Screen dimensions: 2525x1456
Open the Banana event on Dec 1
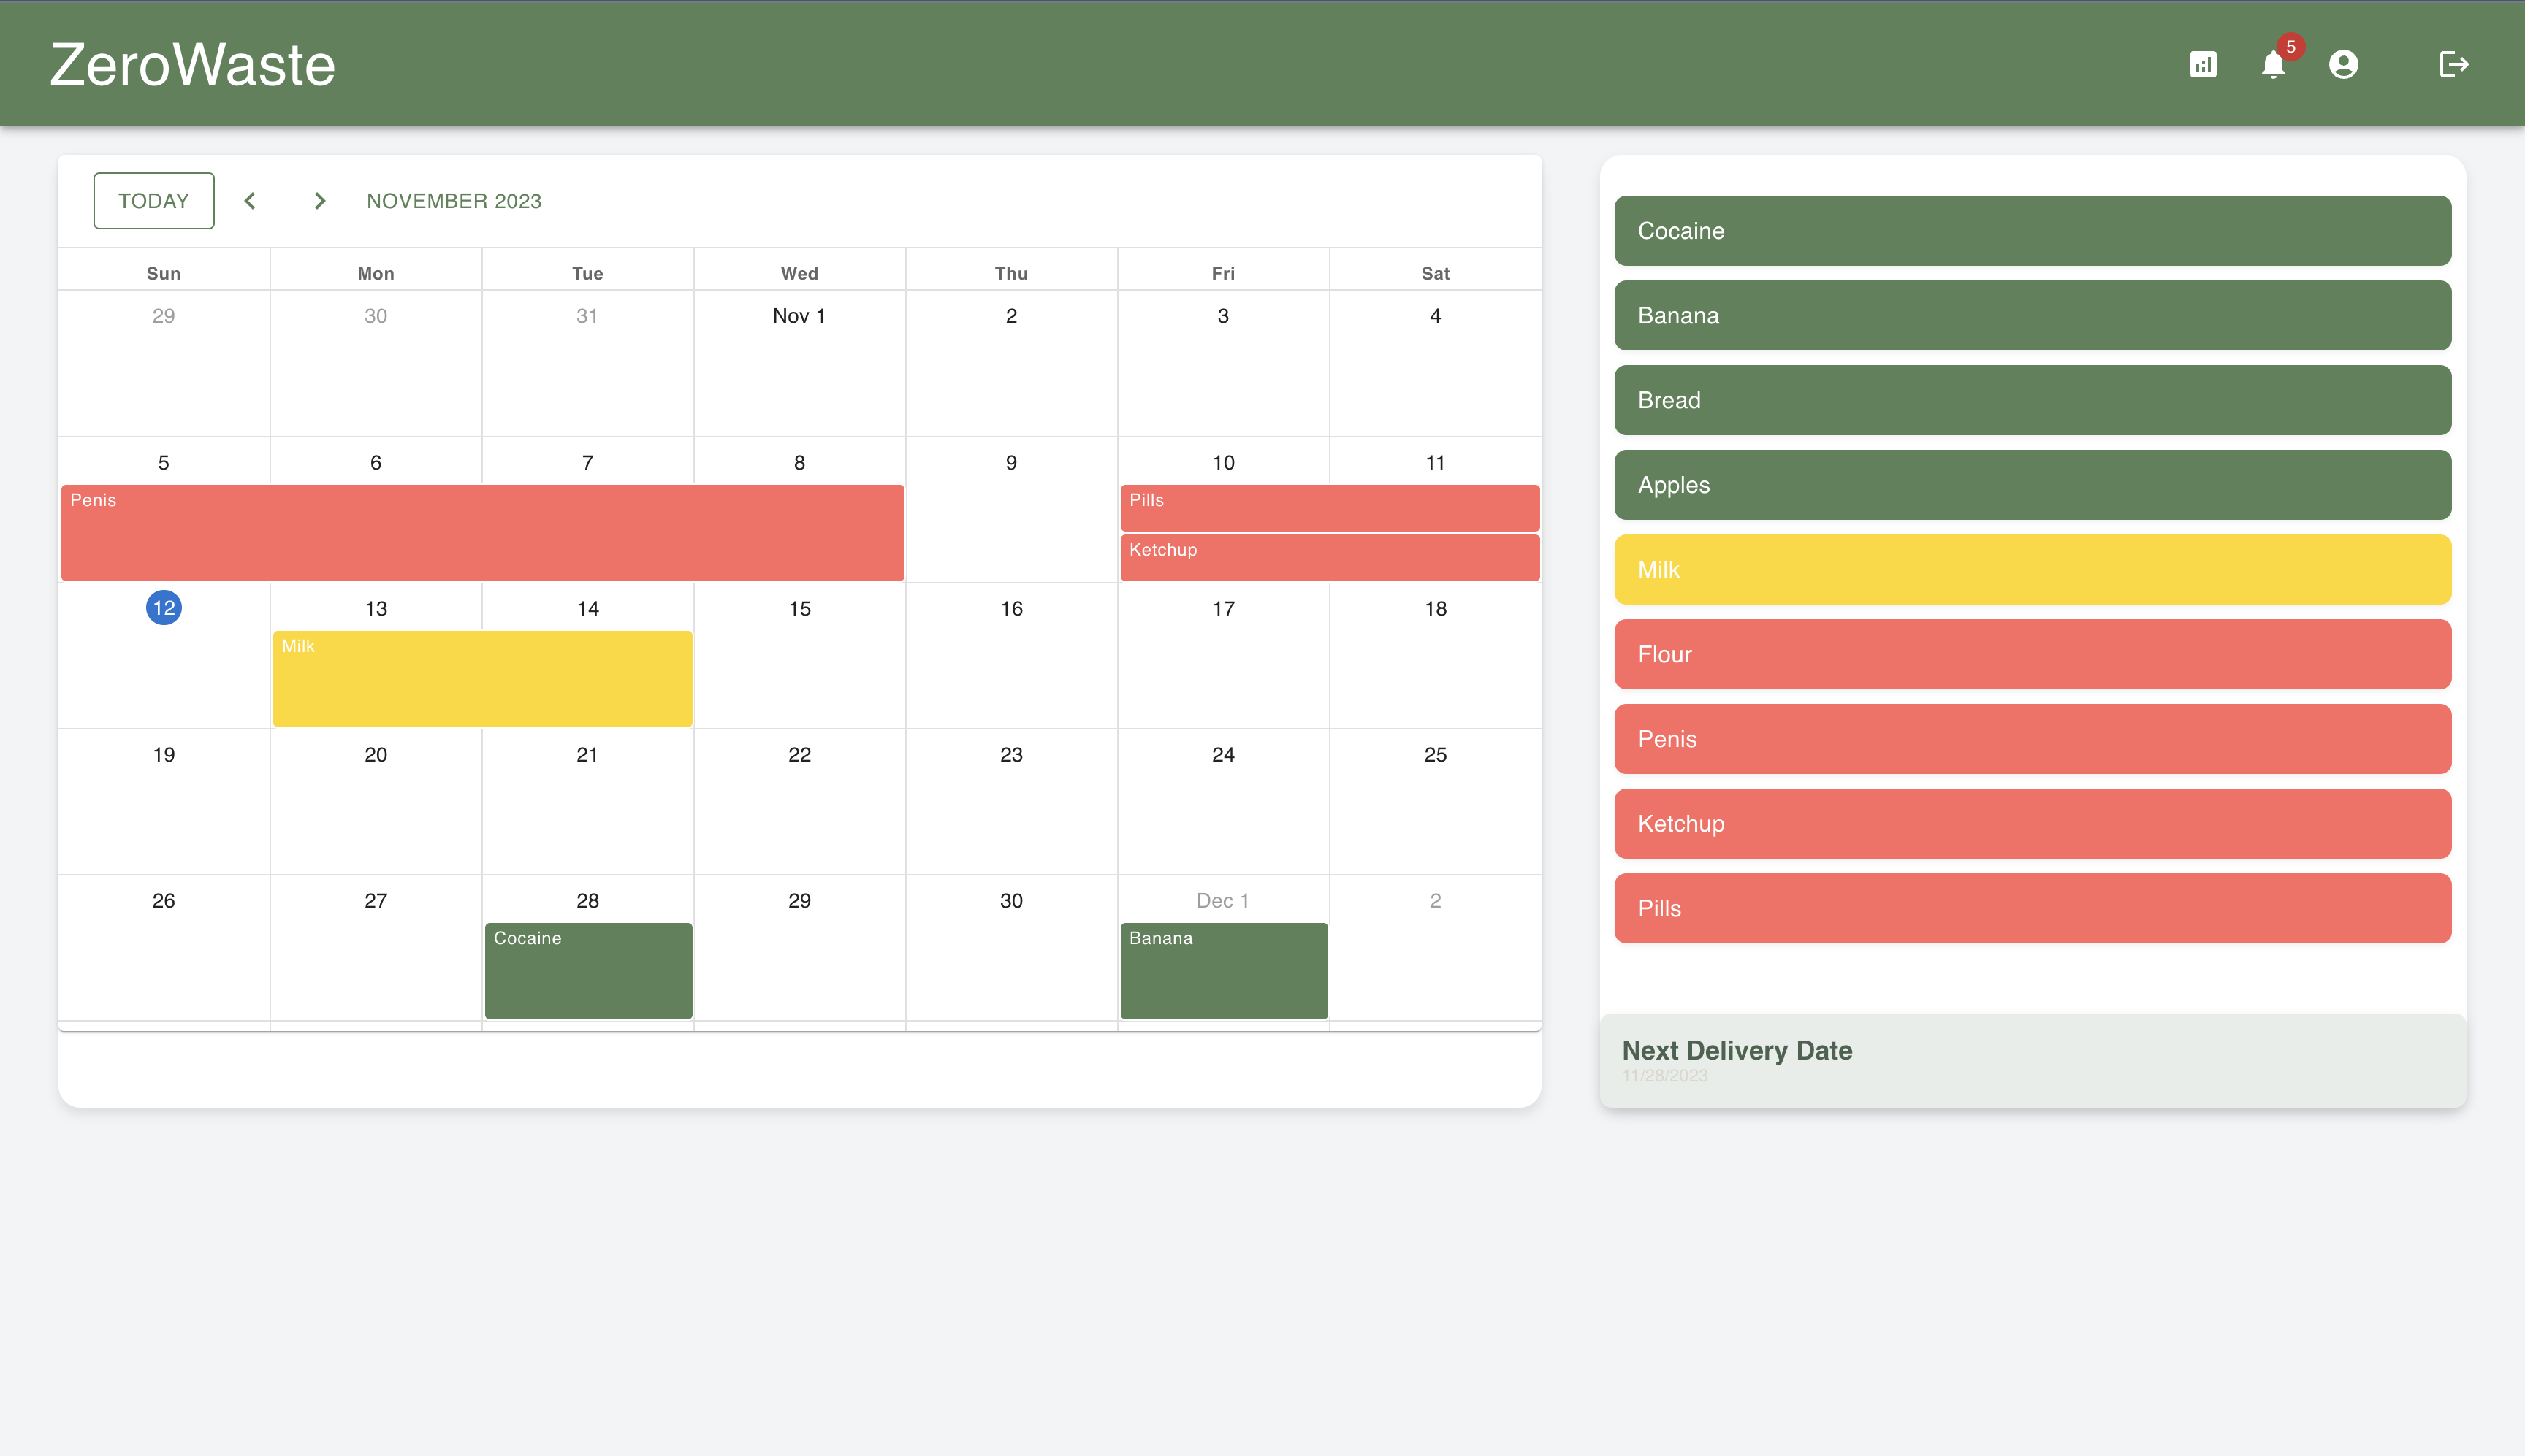tap(1224, 970)
